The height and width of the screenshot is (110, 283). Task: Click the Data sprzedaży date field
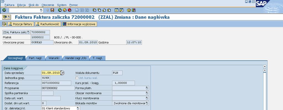click(x=51, y=73)
